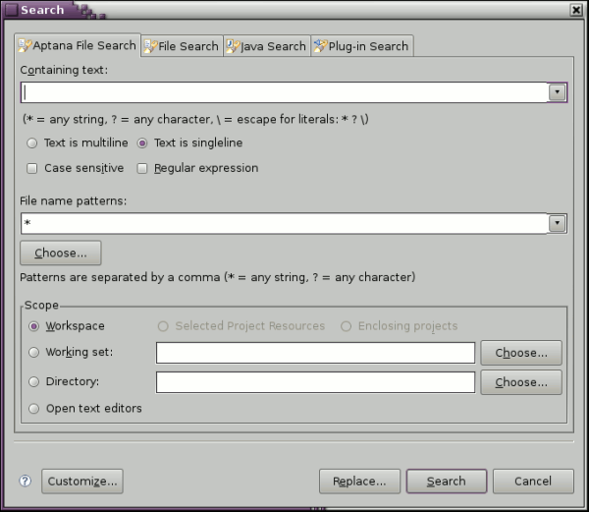The width and height of the screenshot is (589, 512).
Task: Expand the File name patterns dropdown arrow
Action: pyautogui.click(x=557, y=224)
